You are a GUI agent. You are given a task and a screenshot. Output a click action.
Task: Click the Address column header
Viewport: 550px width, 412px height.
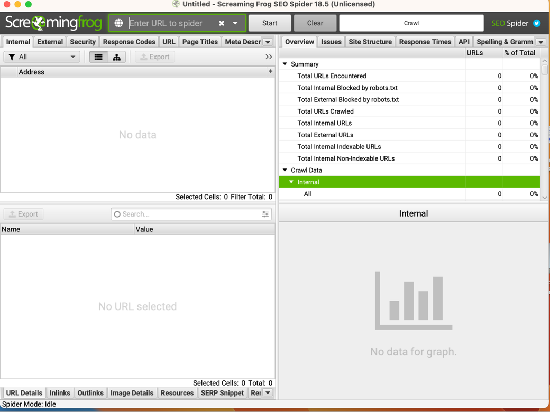(x=142, y=72)
